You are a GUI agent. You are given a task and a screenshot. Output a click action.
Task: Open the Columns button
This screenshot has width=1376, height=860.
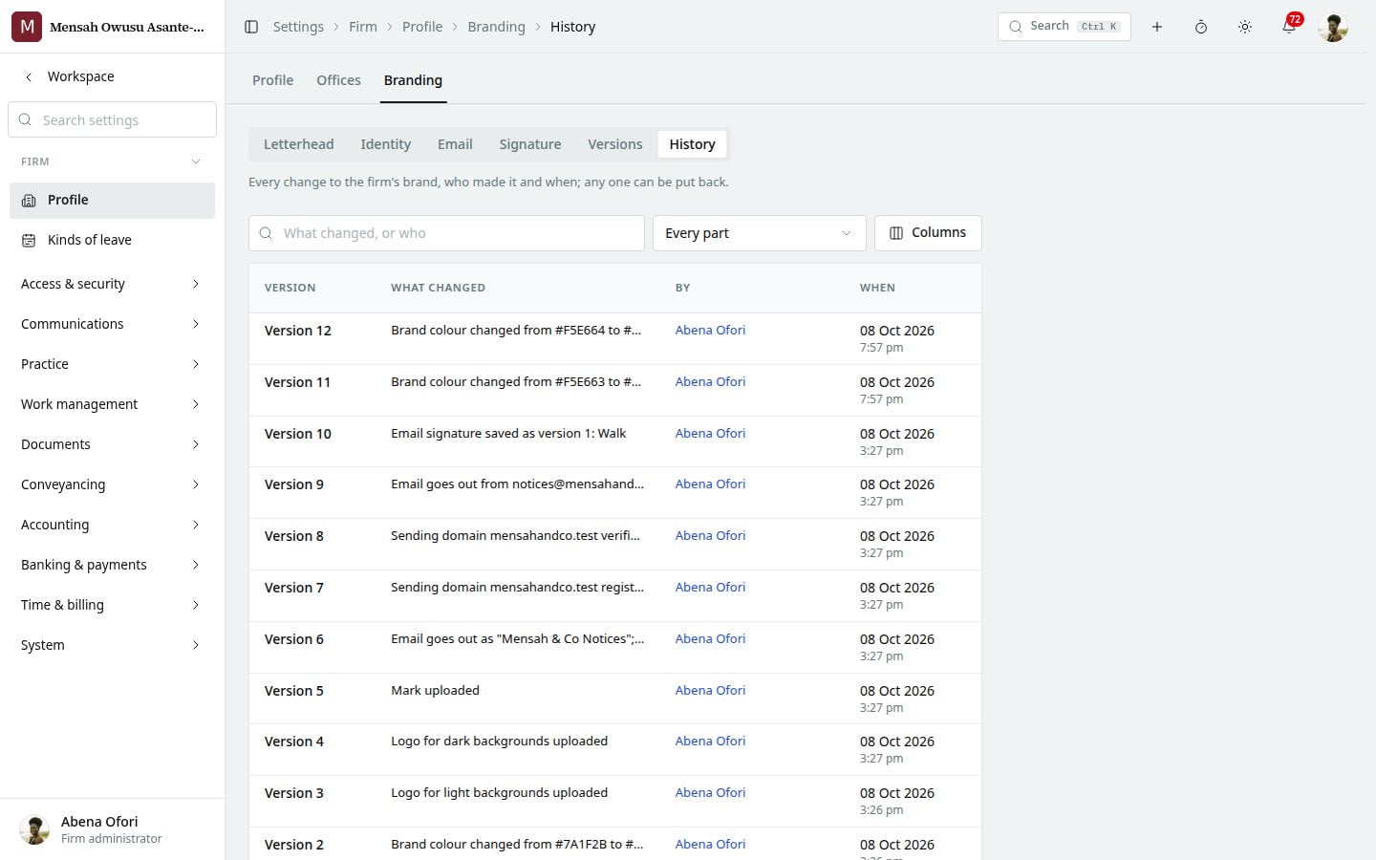[928, 233]
